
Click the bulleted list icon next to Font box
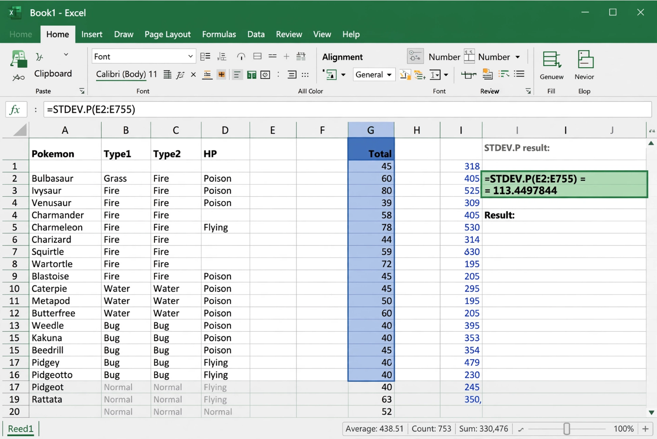pyautogui.click(x=205, y=57)
